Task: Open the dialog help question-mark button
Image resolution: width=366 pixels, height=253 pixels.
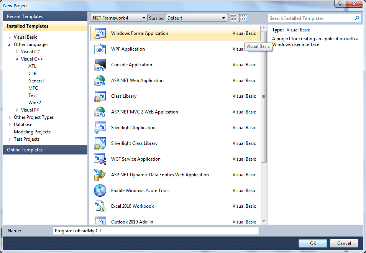Action: tap(340, 4)
